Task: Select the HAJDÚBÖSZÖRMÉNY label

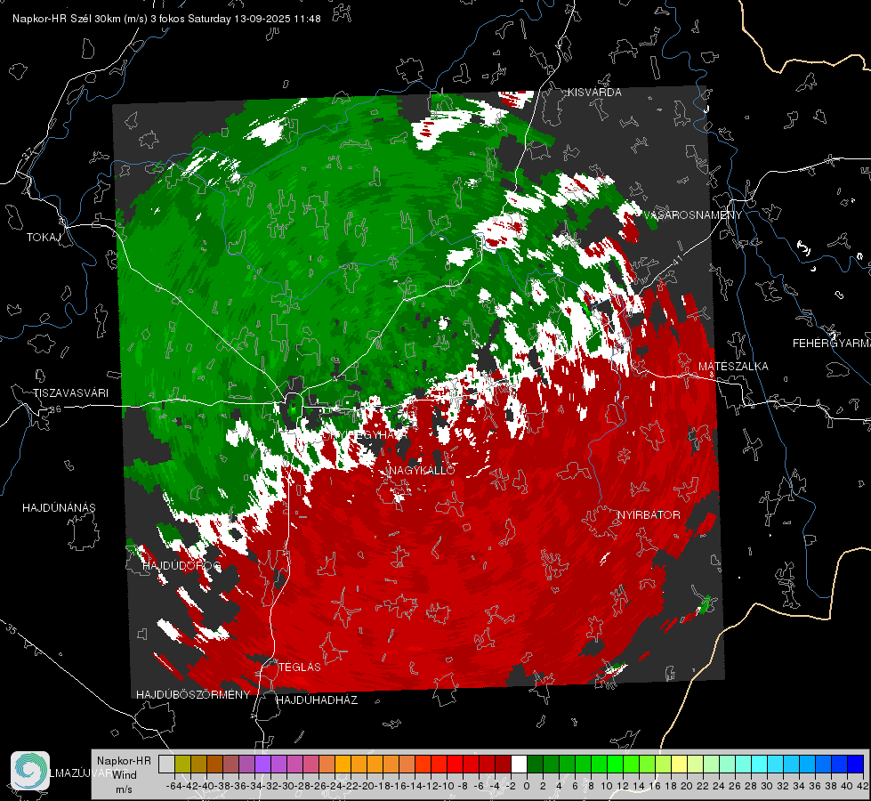Action: click(193, 695)
